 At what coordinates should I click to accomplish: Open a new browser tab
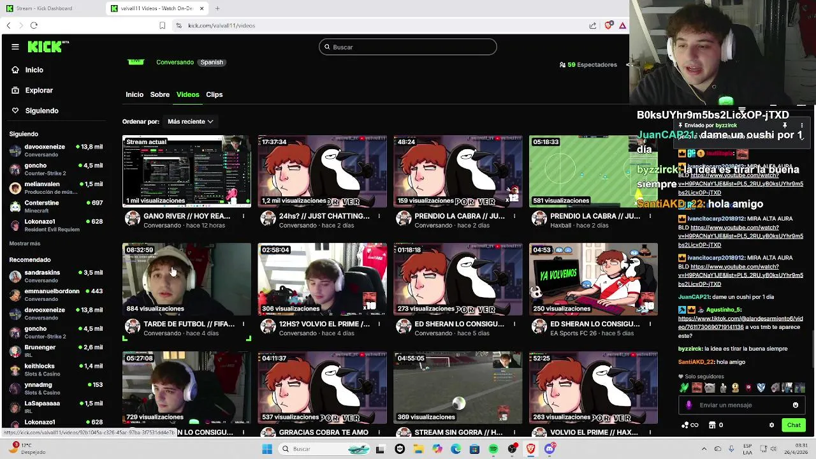(x=217, y=8)
